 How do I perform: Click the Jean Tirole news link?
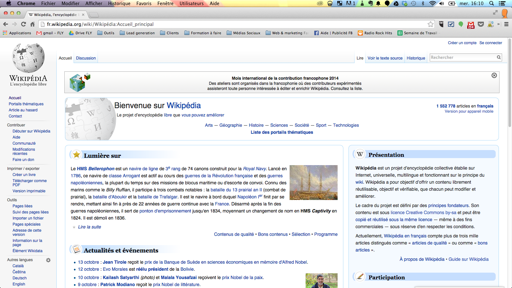click(115, 262)
